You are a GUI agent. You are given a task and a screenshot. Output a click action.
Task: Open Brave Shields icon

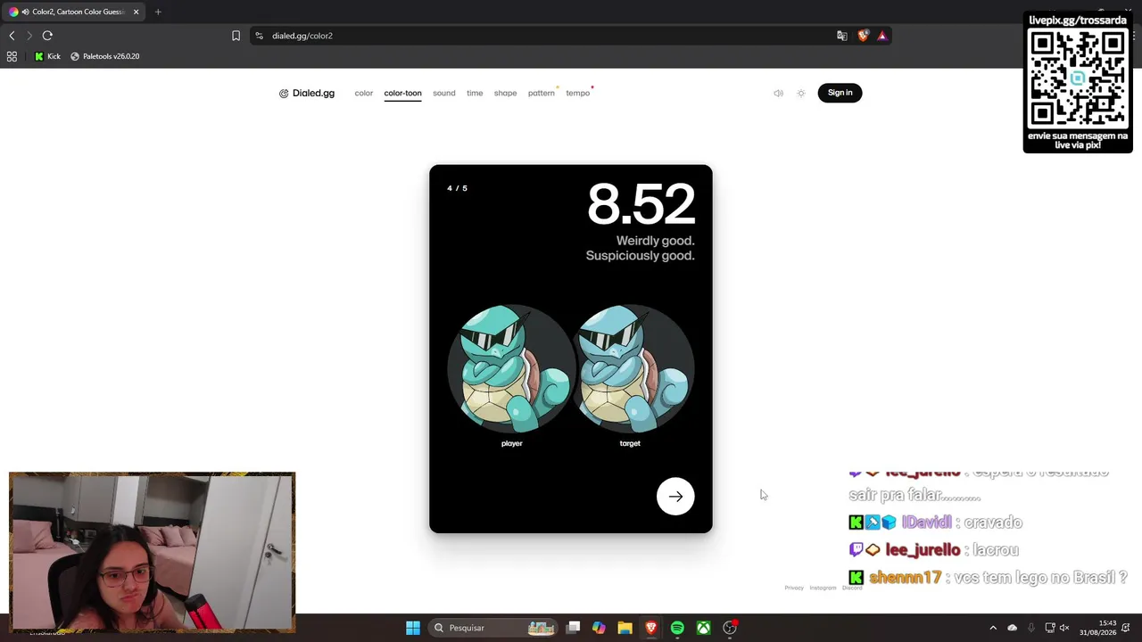coord(863,36)
